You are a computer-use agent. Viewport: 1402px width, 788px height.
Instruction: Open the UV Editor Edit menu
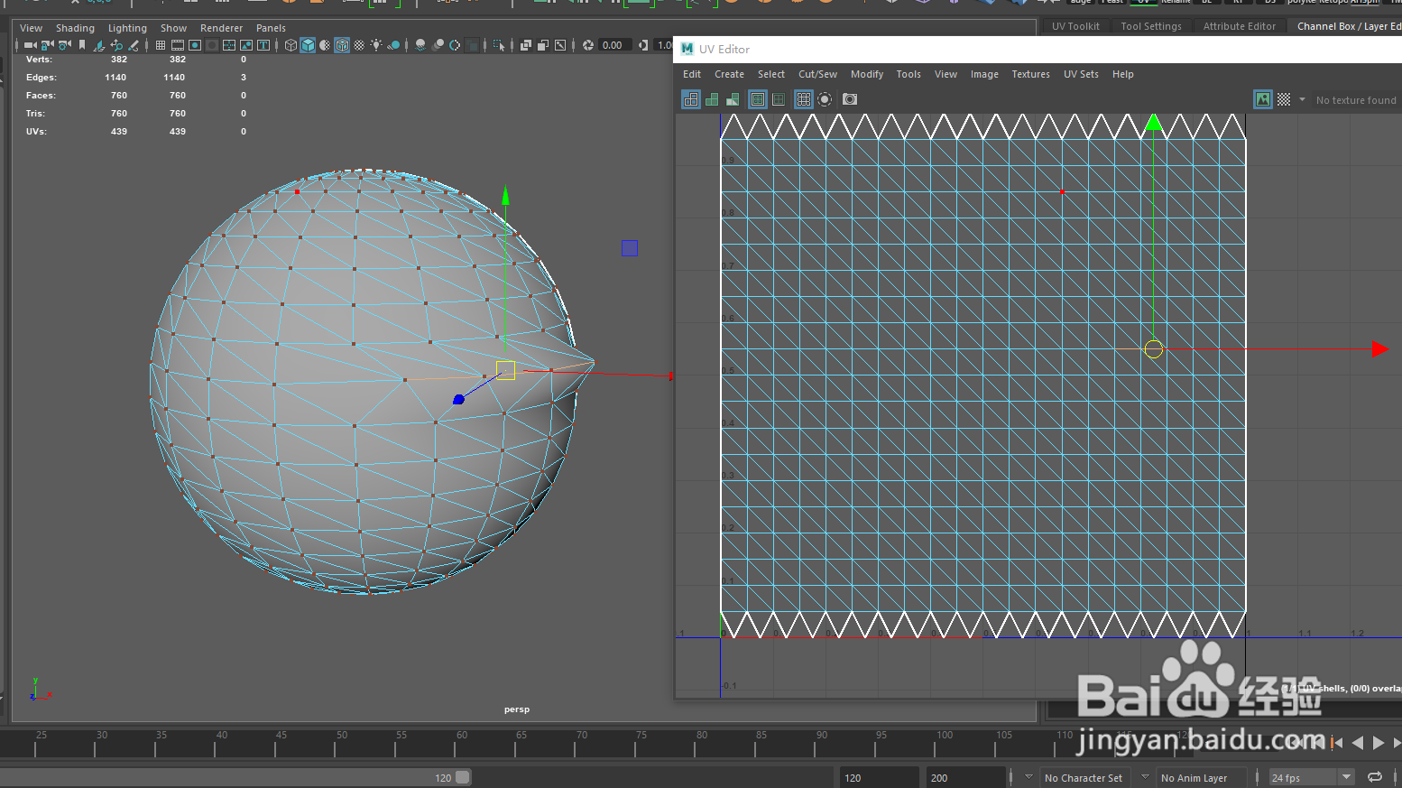tap(692, 74)
